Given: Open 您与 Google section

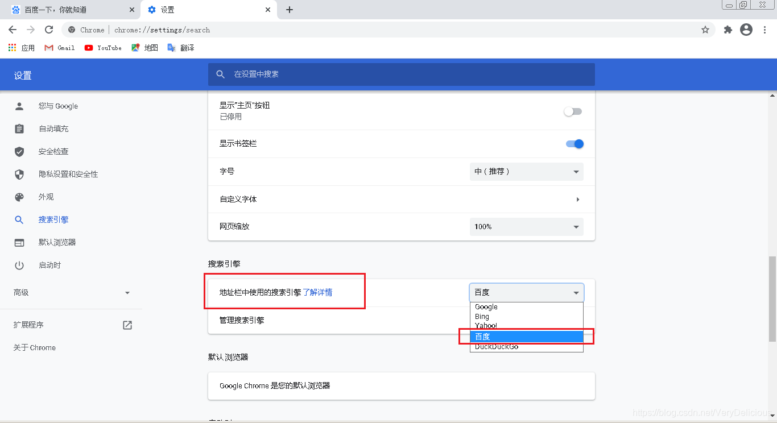Looking at the screenshot, I should click(58, 106).
